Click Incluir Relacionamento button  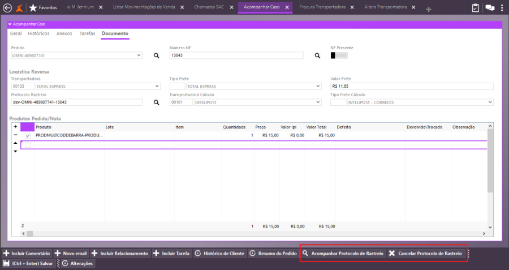pos(120,254)
